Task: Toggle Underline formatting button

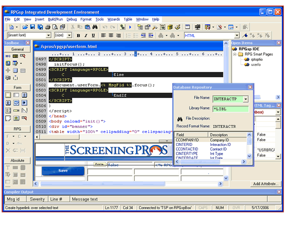Action: [94, 35]
